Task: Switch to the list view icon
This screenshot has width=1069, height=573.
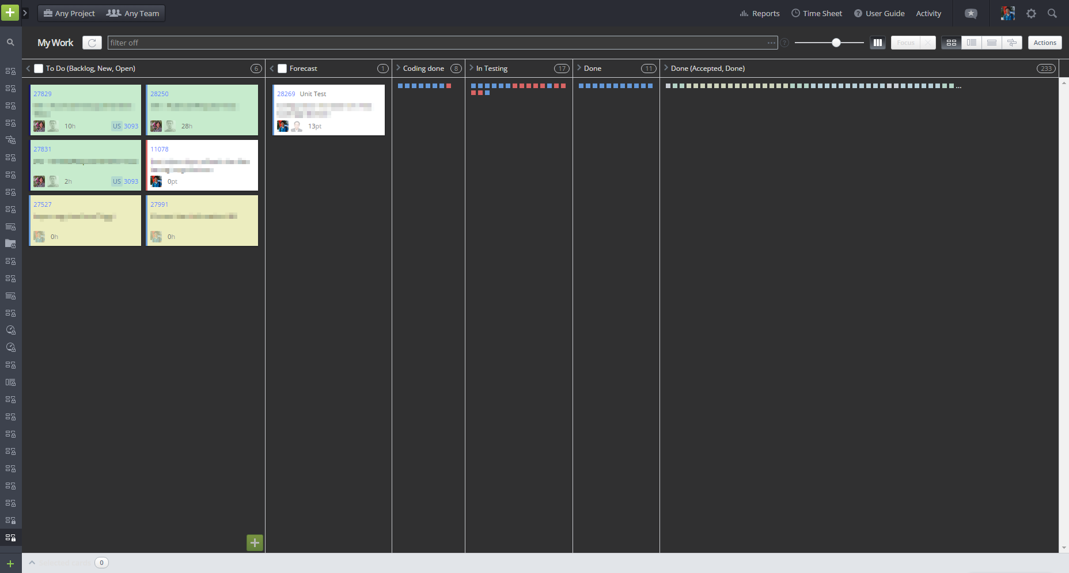Action: click(x=991, y=43)
